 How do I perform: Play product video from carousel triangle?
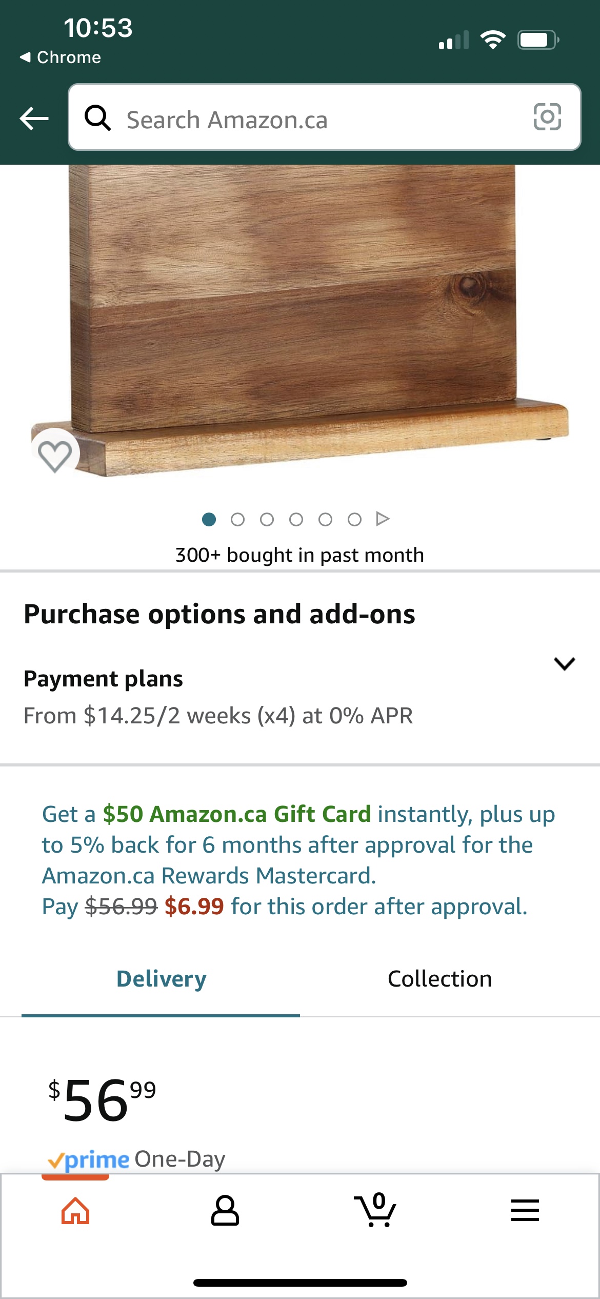coord(383,519)
